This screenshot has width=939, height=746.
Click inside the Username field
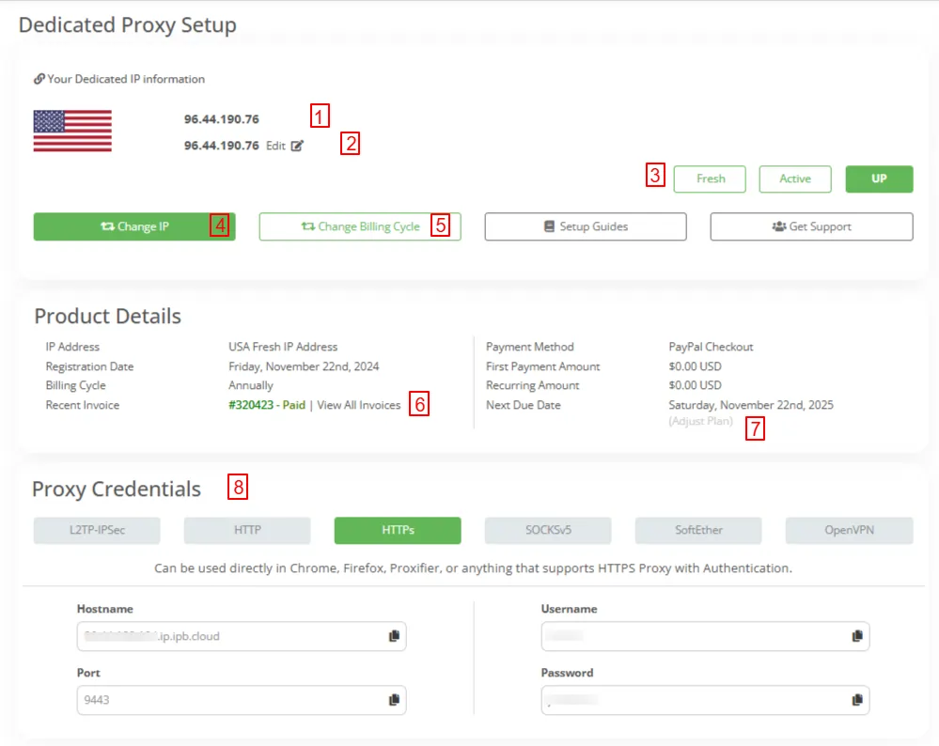coord(706,636)
